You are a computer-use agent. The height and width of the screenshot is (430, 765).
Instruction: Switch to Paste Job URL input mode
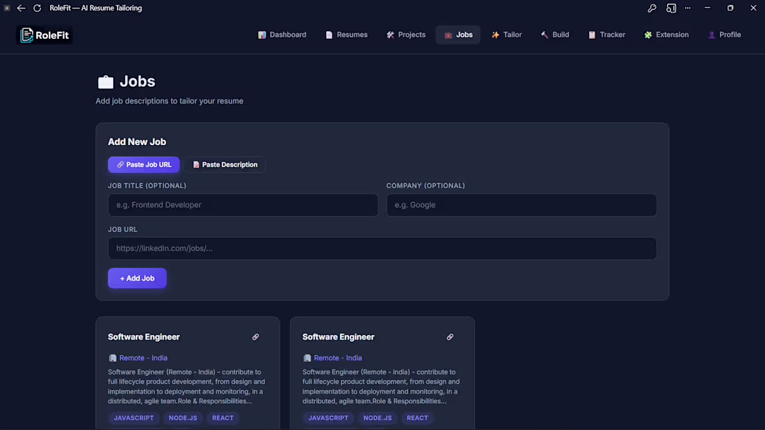click(x=143, y=164)
